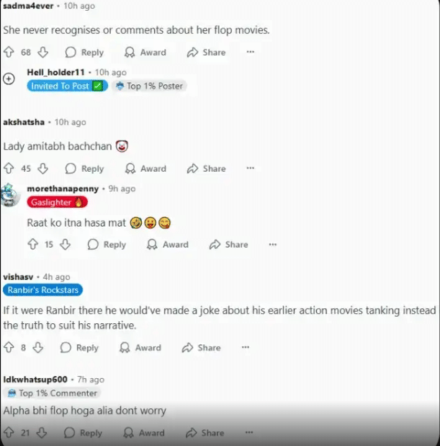The width and height of the screenshot is (440, 446).
Task: Downvote sadma4ever's comment
Action: [x=43, y=52]
